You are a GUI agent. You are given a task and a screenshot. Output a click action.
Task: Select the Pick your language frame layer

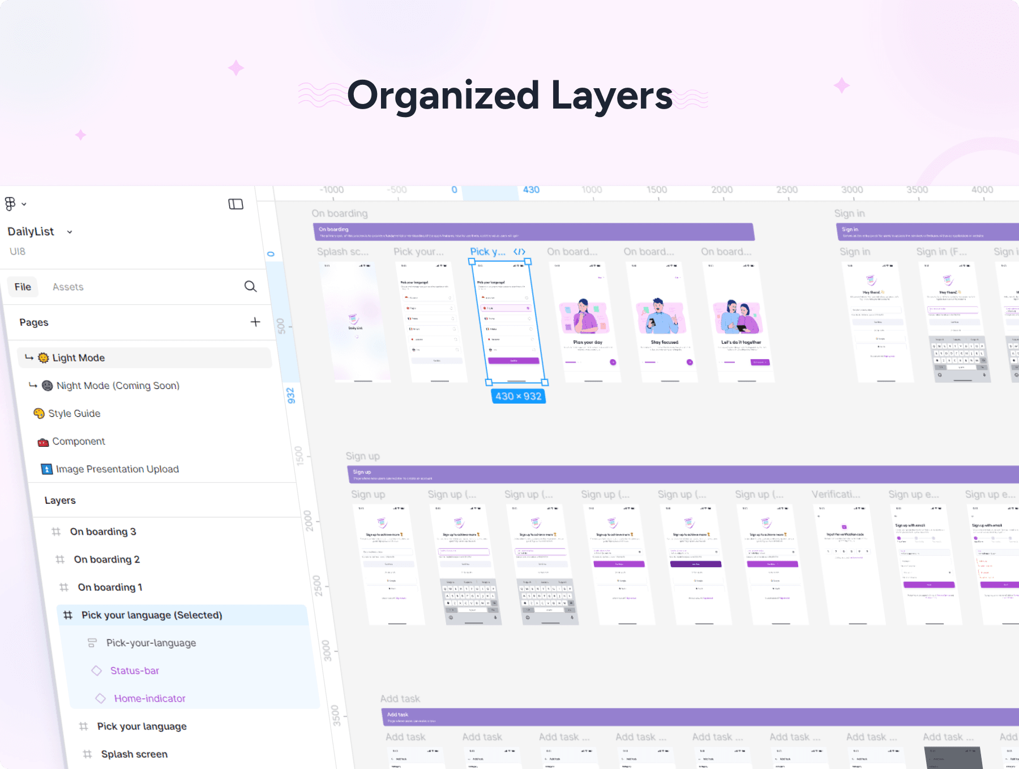coord(142,726)
